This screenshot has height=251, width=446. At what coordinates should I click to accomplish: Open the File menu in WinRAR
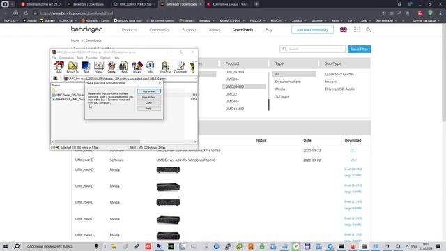tap(54, 58)
